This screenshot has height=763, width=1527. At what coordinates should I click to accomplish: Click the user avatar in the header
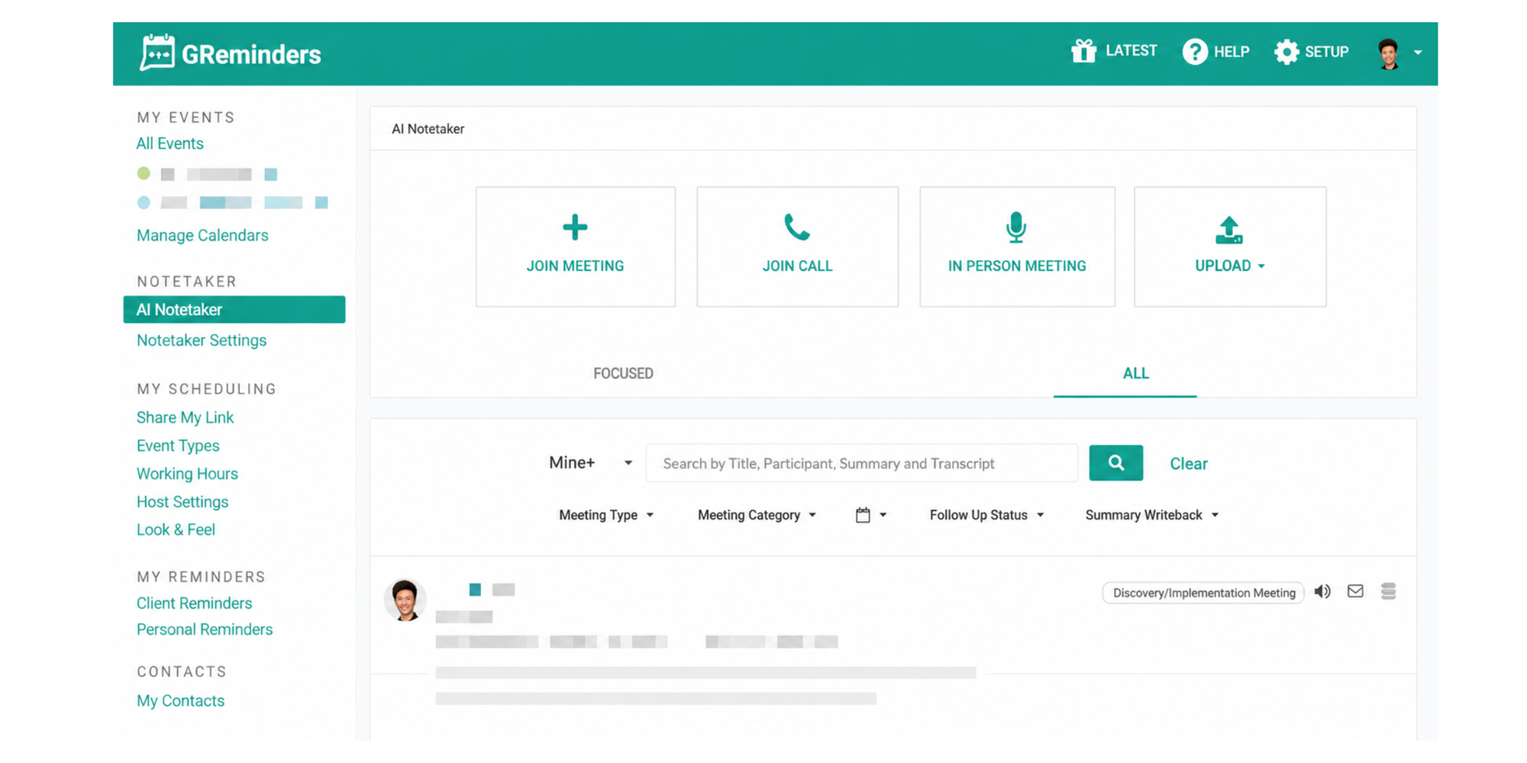point(1389,53)
